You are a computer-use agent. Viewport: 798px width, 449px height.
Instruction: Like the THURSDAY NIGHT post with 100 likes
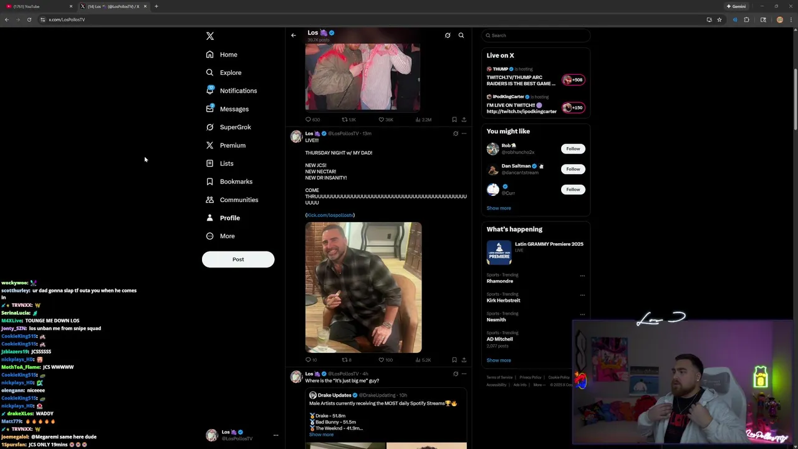click(x=381, y=360)
